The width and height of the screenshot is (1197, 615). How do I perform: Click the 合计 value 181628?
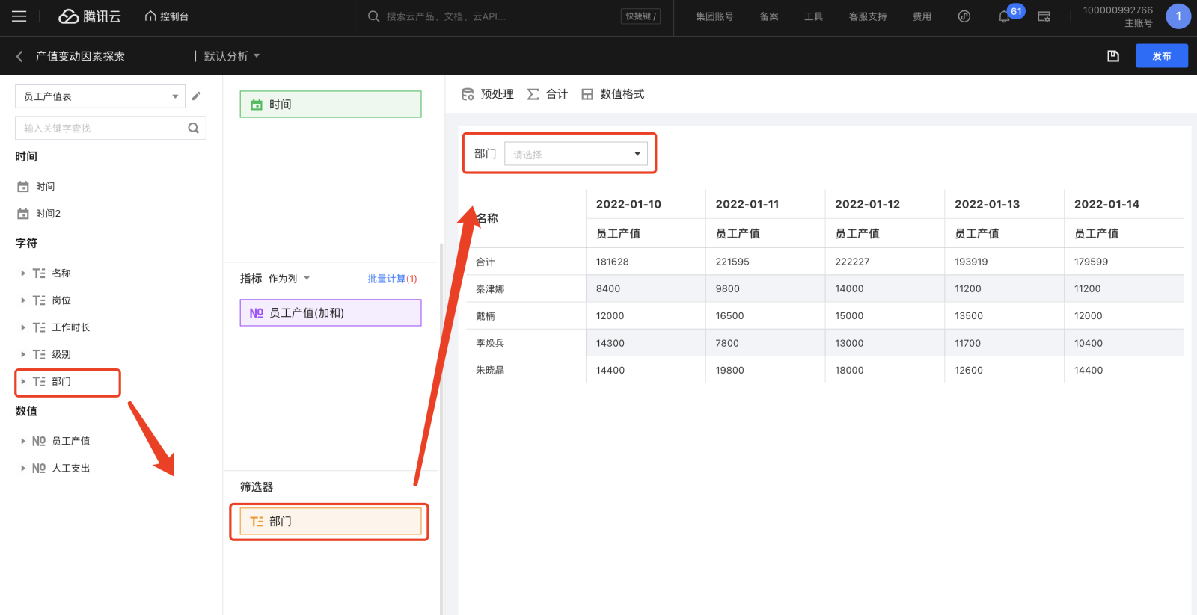tap(613, 262)
